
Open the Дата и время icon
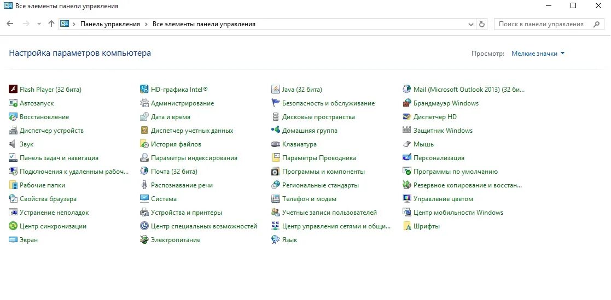tap(144, 117)
